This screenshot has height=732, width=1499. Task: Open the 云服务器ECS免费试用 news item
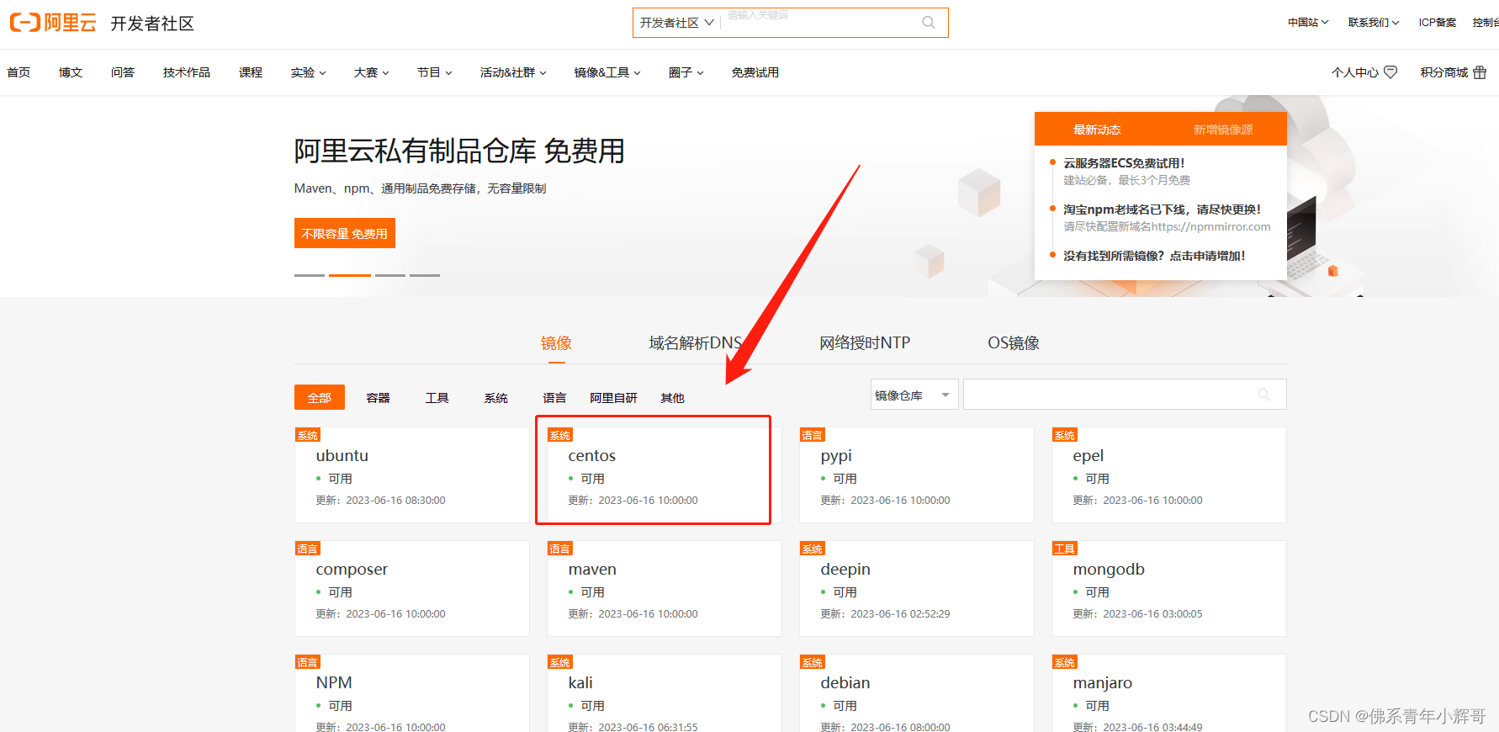tap(1124, 163)
